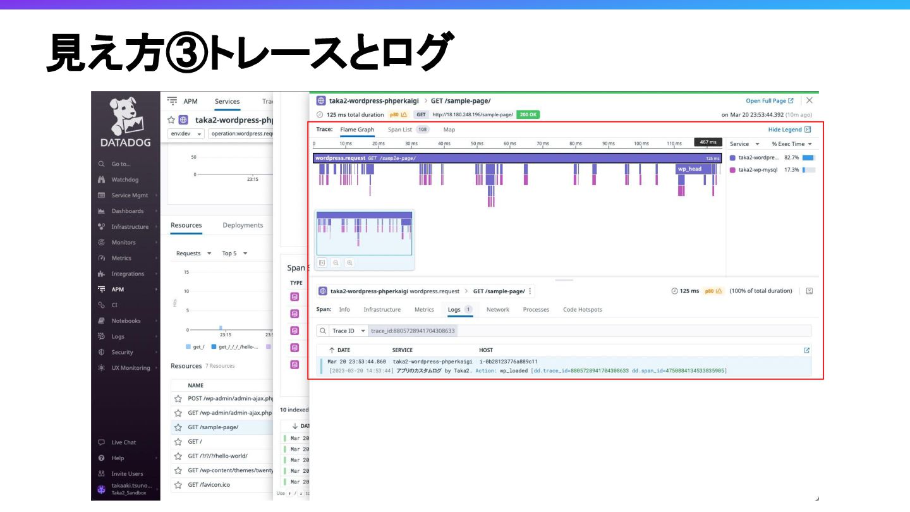Star the taka2-wordpress service
Screen dimensions: 910x512
tap(171, 119)
